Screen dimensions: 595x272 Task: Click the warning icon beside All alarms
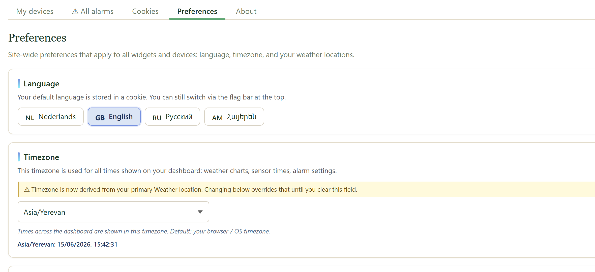(x=75, y=12)
